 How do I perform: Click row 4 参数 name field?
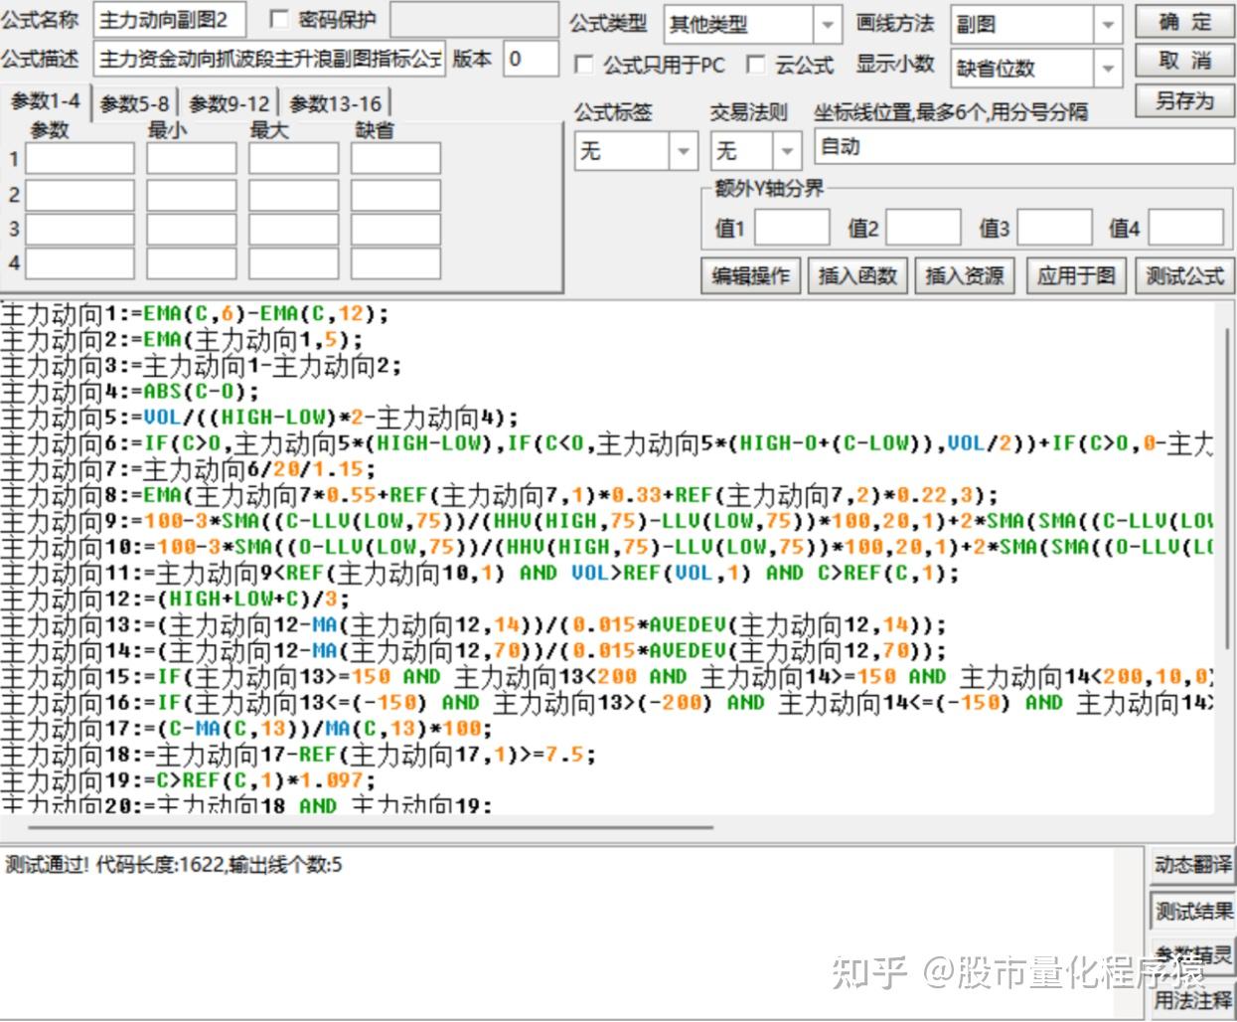click(x=79, y=263)
